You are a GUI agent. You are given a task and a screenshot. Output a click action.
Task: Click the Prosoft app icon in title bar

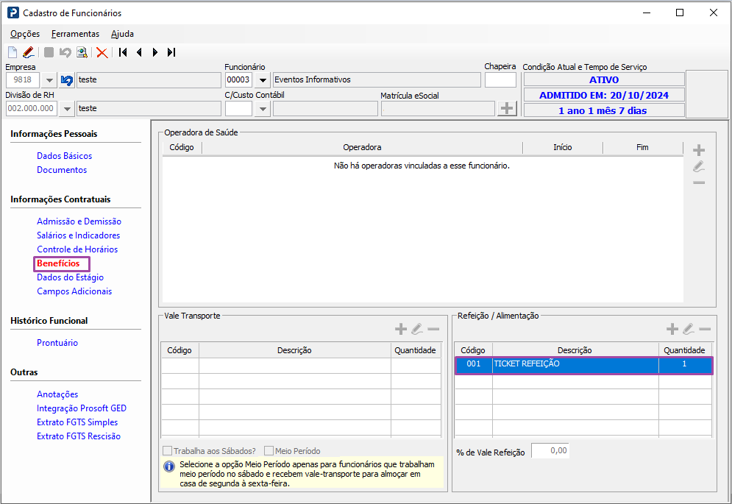(13, 13)
